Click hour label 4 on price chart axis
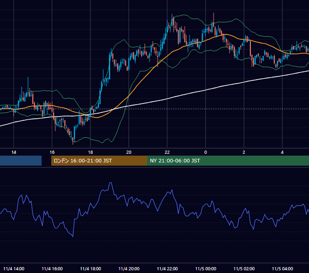The width and height of the screenshot is (309, 273). (x=282, y=152)
